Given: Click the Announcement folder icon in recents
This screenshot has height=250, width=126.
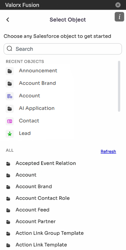Looking at the screenshot, I should click(x=10, y=71).
